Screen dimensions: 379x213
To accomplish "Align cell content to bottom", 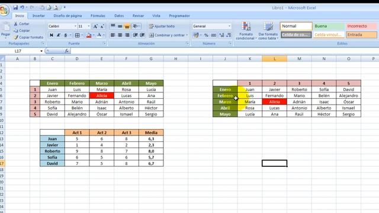I will (x=127, y=26).
